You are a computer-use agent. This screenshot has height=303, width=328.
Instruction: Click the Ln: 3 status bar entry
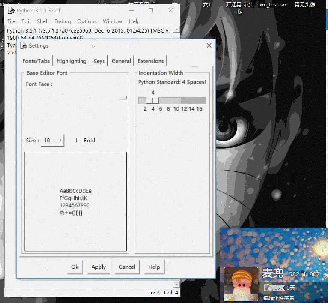[x=154, y=293]
